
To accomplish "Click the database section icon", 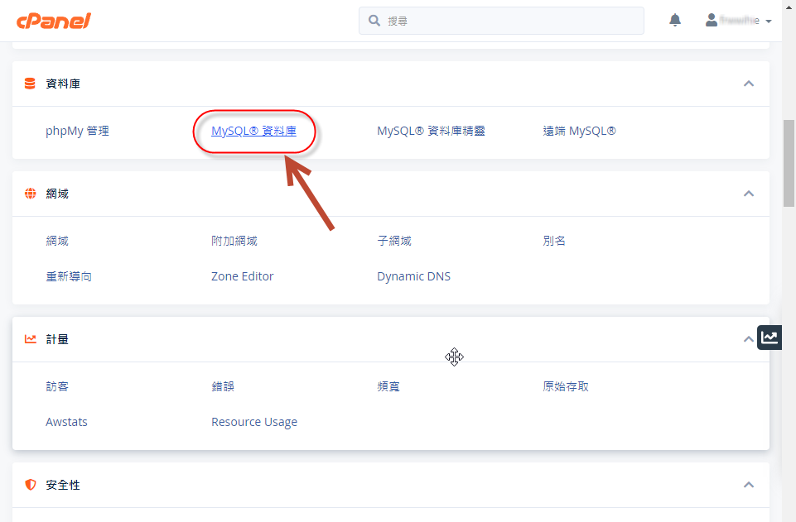I will coord(31,84).
